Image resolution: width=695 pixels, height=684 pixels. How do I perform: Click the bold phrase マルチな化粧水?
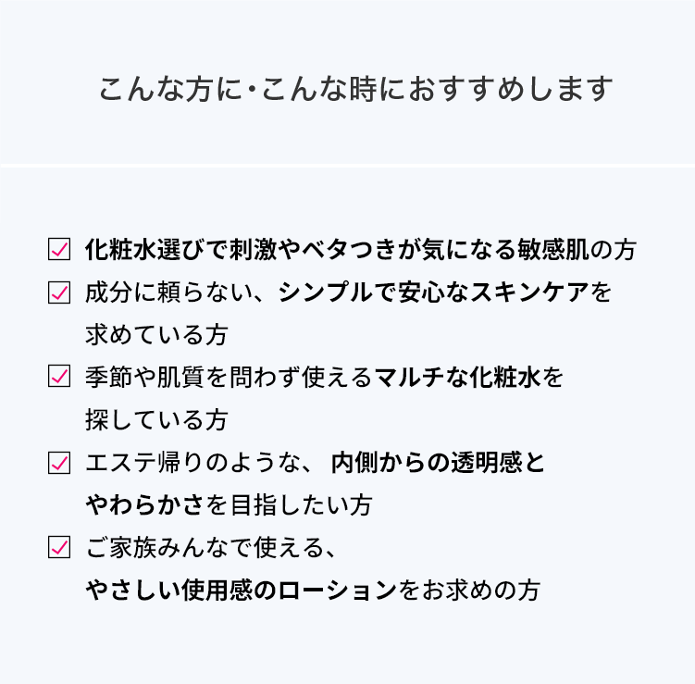457,378
